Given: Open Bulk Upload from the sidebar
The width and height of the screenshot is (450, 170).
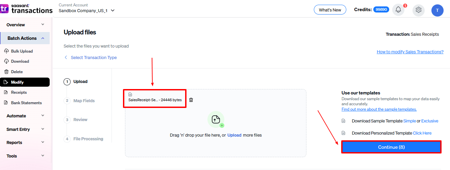Looking at the screenshot, I should 22,51.
